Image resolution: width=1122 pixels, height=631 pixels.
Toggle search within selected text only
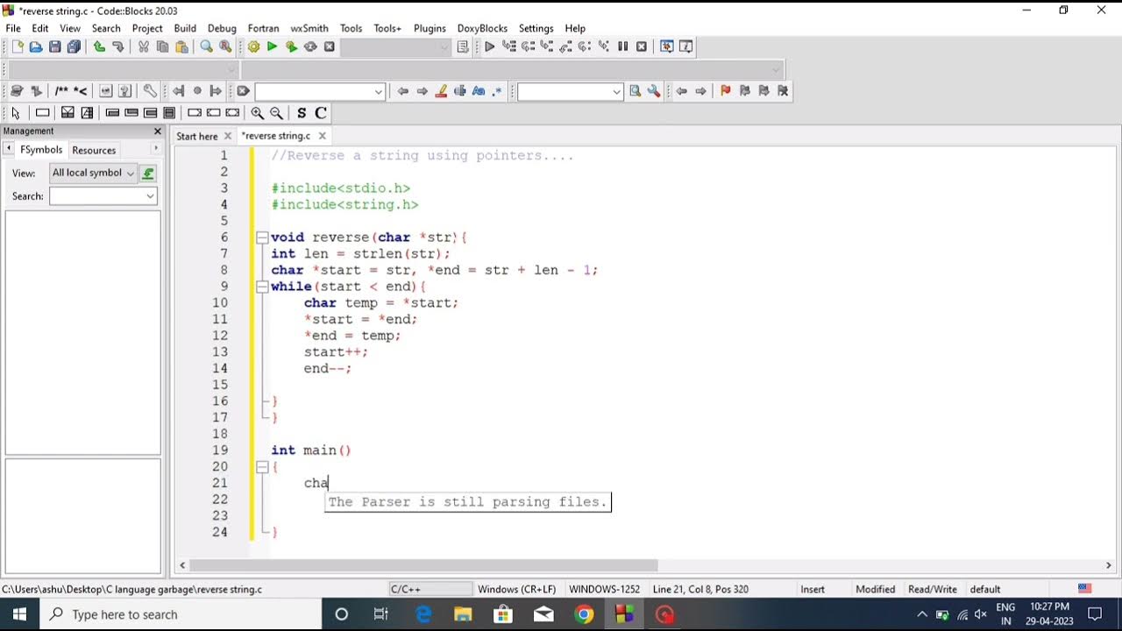point(459,90)
